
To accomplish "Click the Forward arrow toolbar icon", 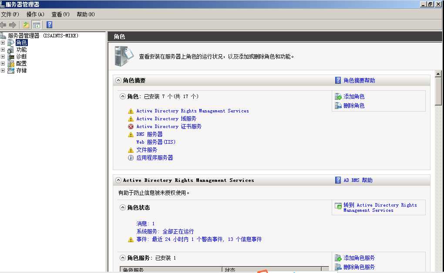I will point(13,25).
